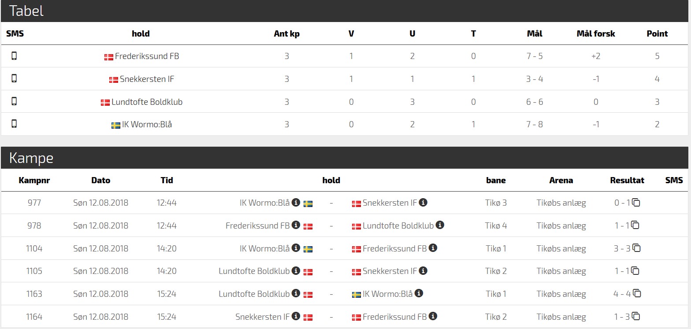The width and height of the screenshot is (691, 329).
Task: Click SMS phone icon for Snekkersten IF
Action: pyautogui.click(x=14, y=78)
